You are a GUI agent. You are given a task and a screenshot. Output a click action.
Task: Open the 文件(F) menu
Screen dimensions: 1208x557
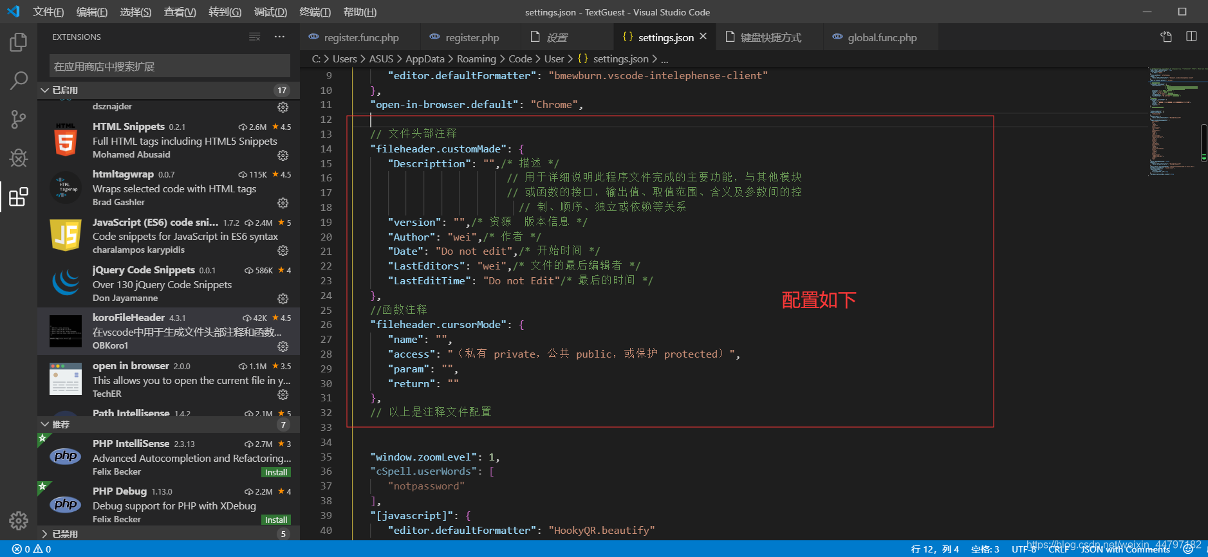[x=48, y=12]
